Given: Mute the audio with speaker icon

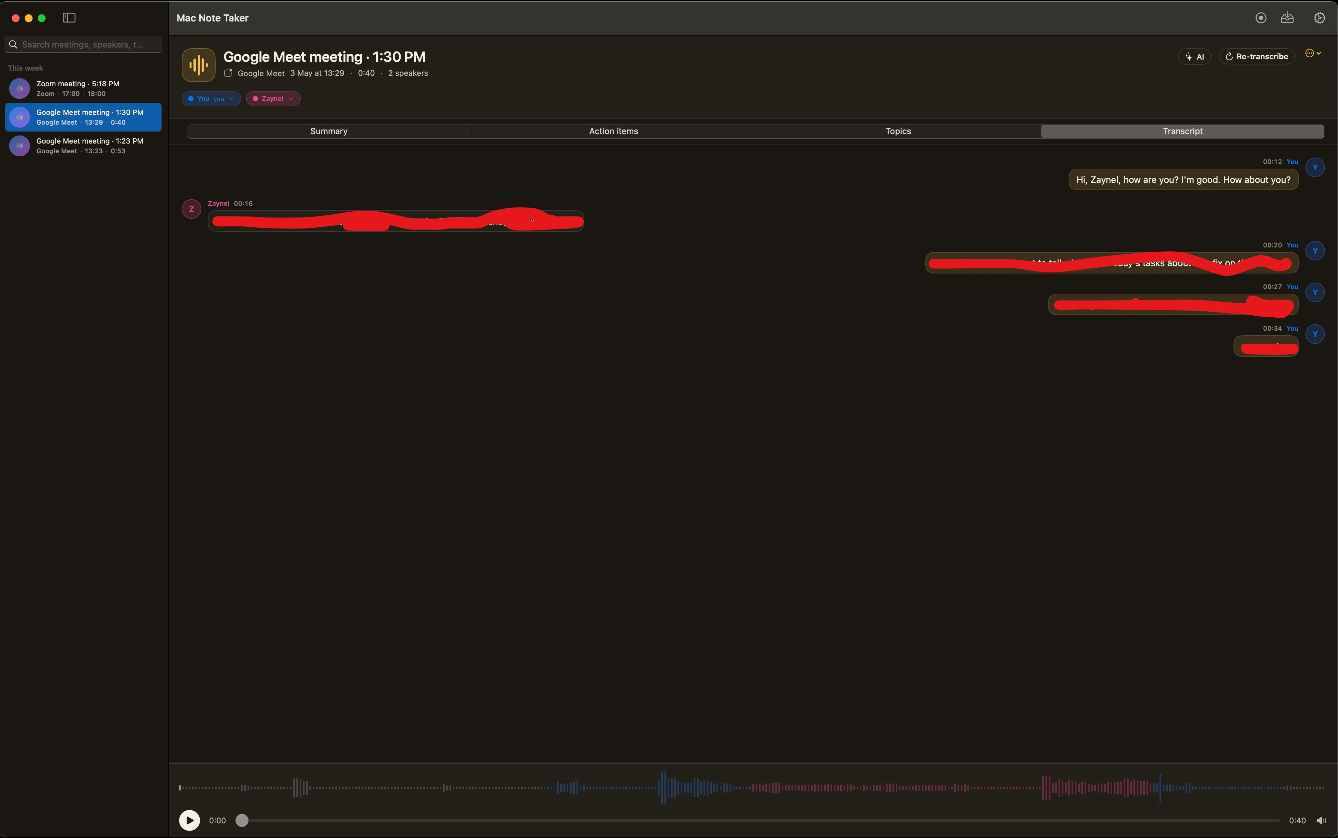Looking at the screenshot, I should click(1321, 820).
